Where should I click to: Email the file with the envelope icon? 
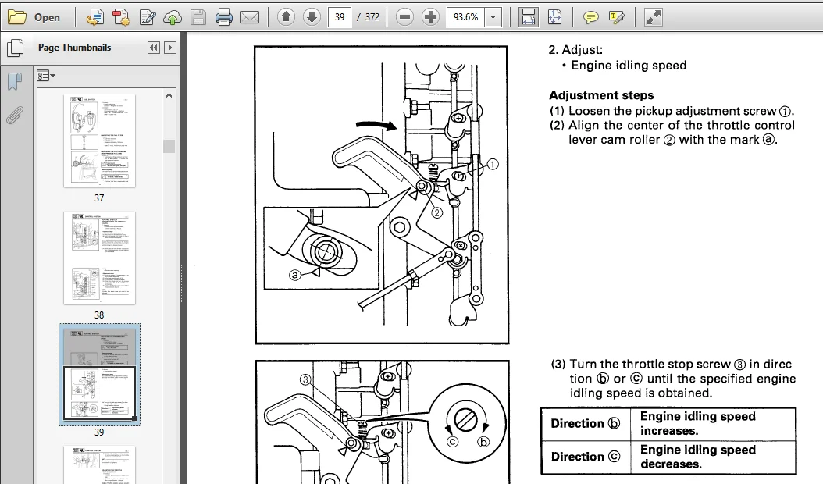[x=250, y=17]
